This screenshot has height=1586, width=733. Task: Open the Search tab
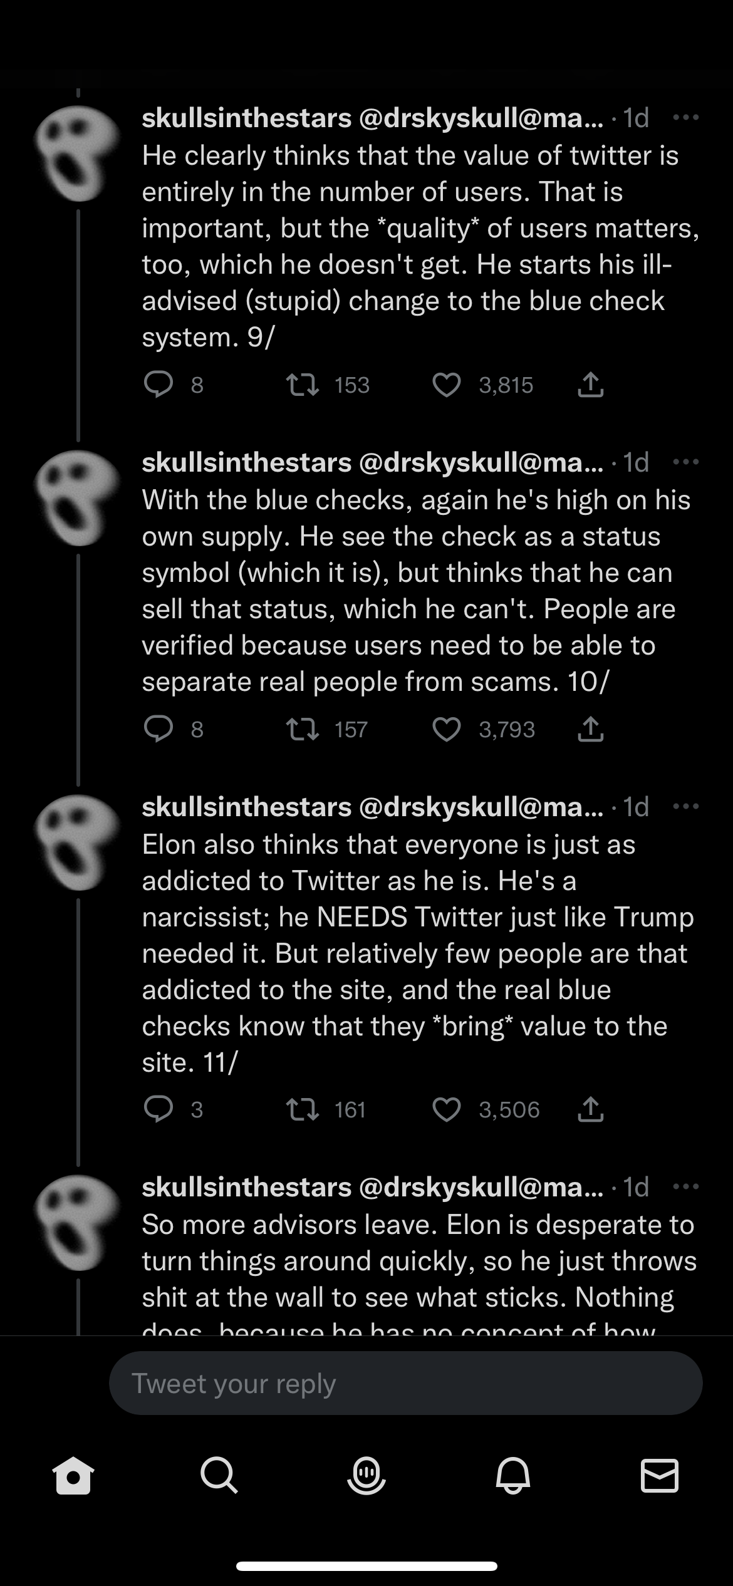(x=219, y=1476)
